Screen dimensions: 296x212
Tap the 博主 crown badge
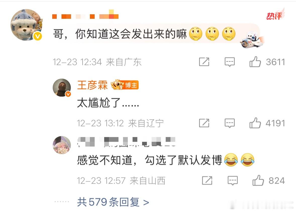[125, 85]
